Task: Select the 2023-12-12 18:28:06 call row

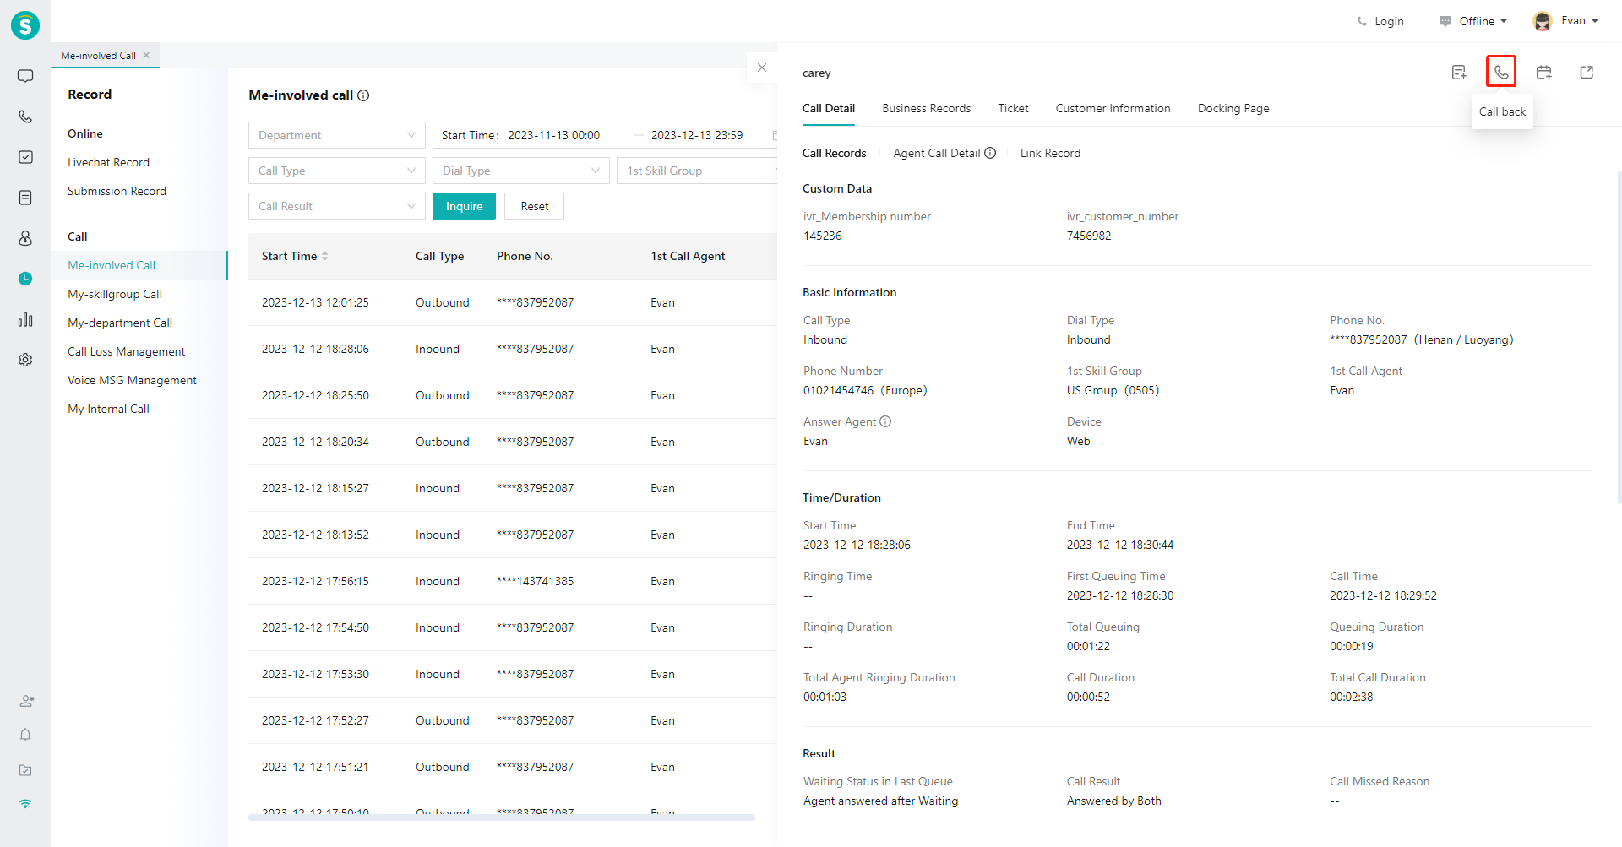Action: click(513, 349)
